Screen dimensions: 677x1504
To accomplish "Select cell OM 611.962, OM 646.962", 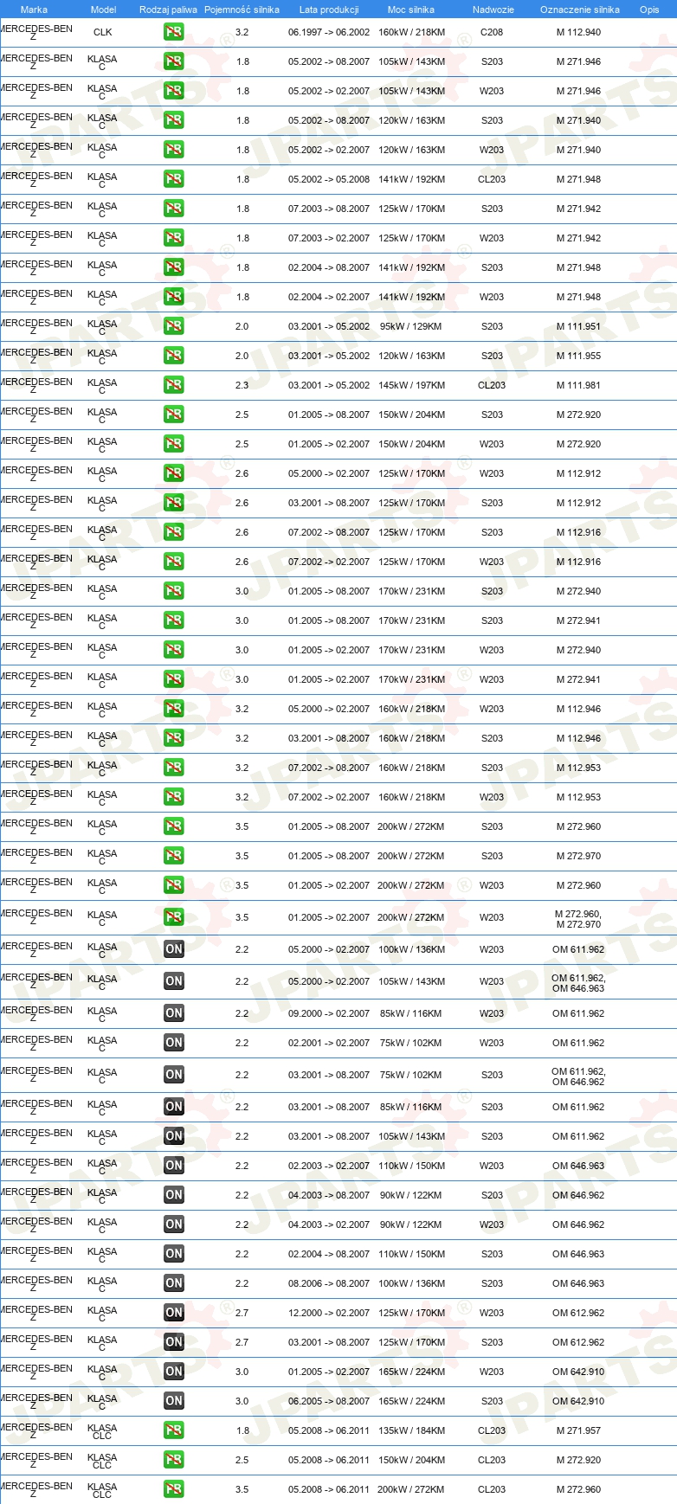I will click(578, 1076).
